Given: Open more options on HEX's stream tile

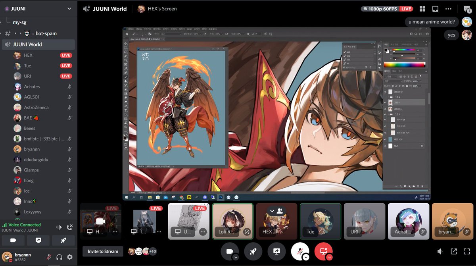Looking at the screenshot, I should tap(115, 232).
